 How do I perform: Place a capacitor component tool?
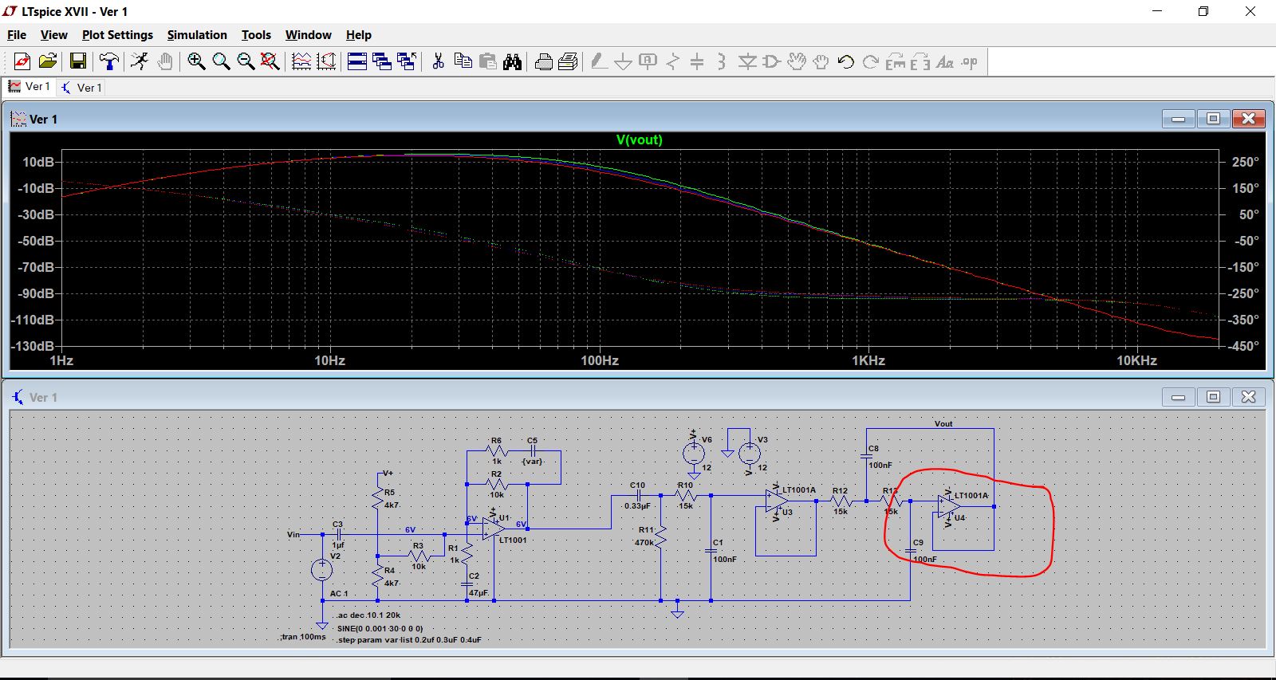pos(697,61)
